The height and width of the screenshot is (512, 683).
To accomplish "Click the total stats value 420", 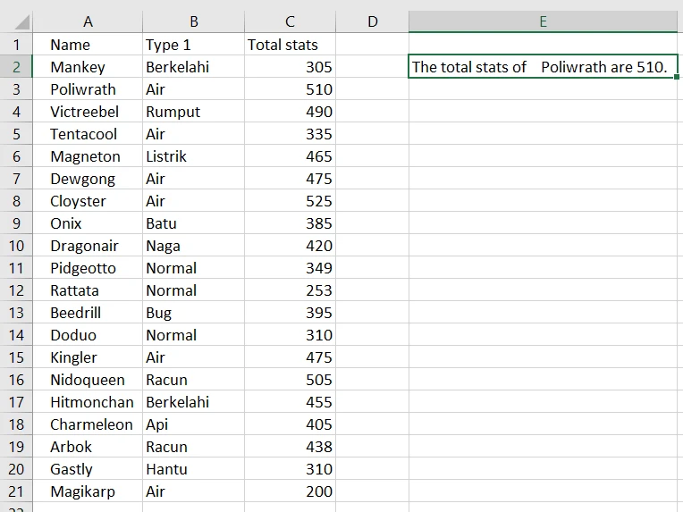I will pos(291,246).
